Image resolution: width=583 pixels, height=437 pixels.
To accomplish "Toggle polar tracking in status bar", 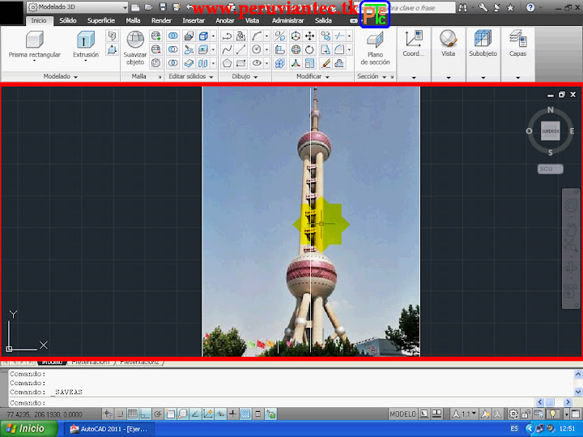I will [158, 414].
